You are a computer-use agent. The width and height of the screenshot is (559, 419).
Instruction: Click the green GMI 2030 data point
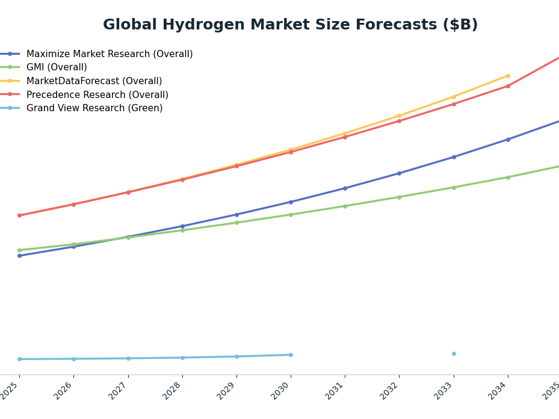click(291, 215)
